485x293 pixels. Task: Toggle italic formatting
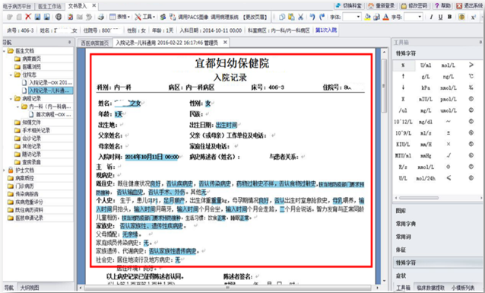431,17
